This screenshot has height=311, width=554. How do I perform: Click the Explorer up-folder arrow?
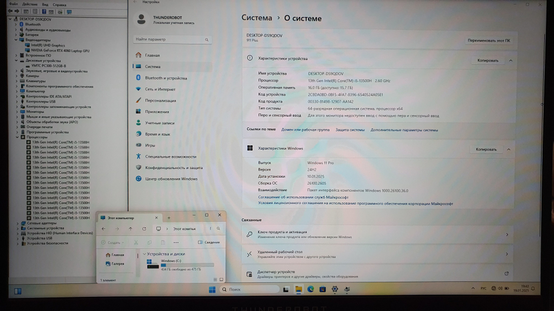click(130, 229)
